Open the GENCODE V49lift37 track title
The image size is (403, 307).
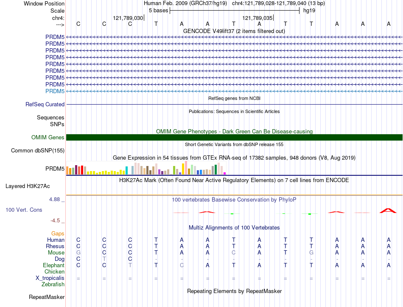[234, 31]
